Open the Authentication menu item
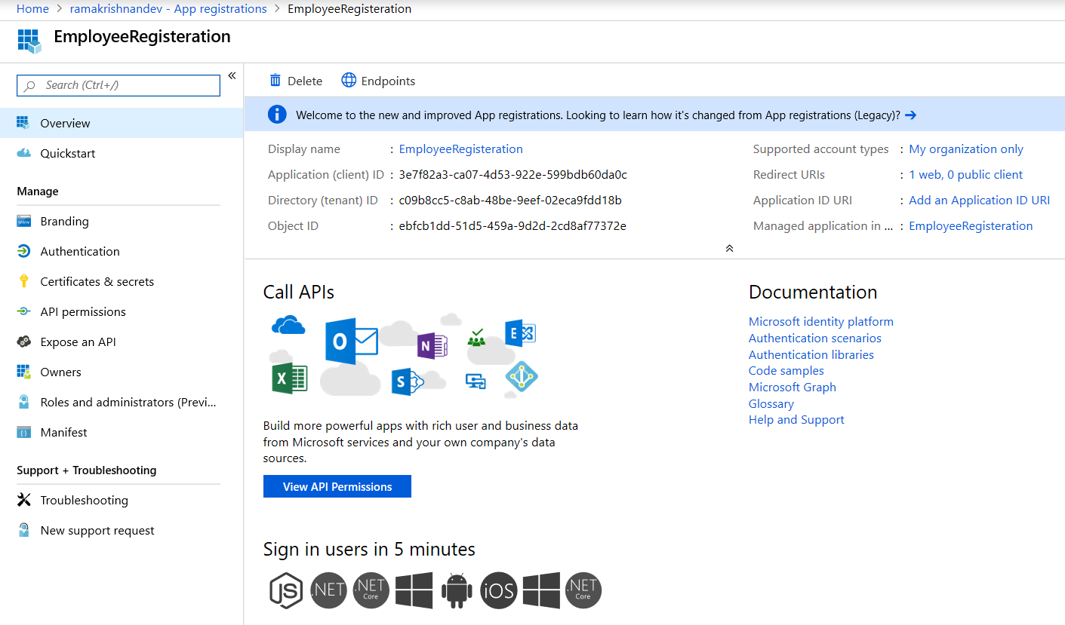The image size is (1065, 625). pyautogui.click(x=122, y=251)
